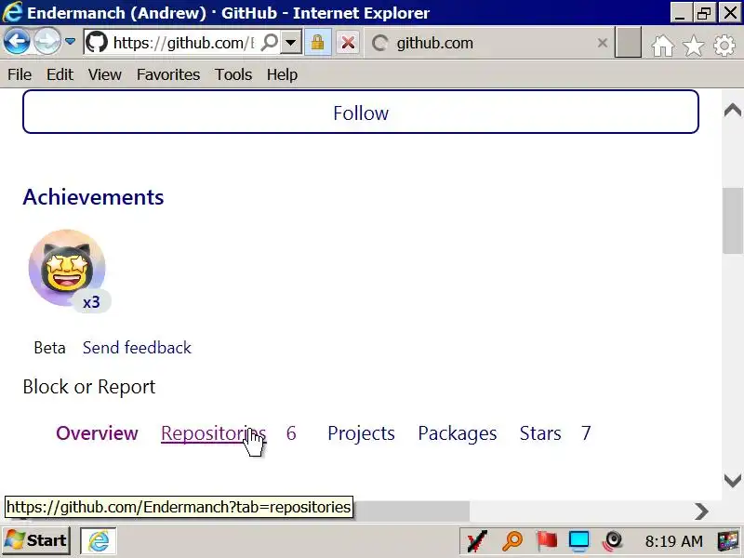Click the browser Forward arrow button
This screenshot has width=744, height=558.
(47, 42)
